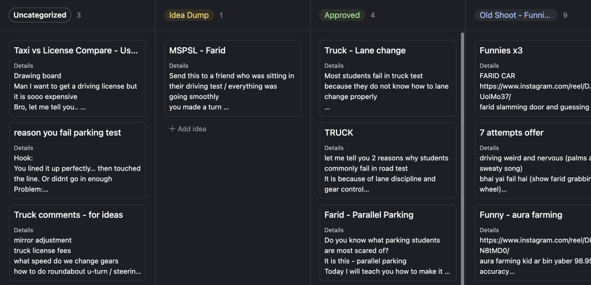Click the yellow Idea Dump tag
This screenshot has height=285, width=591.
[x=189, y=15]
